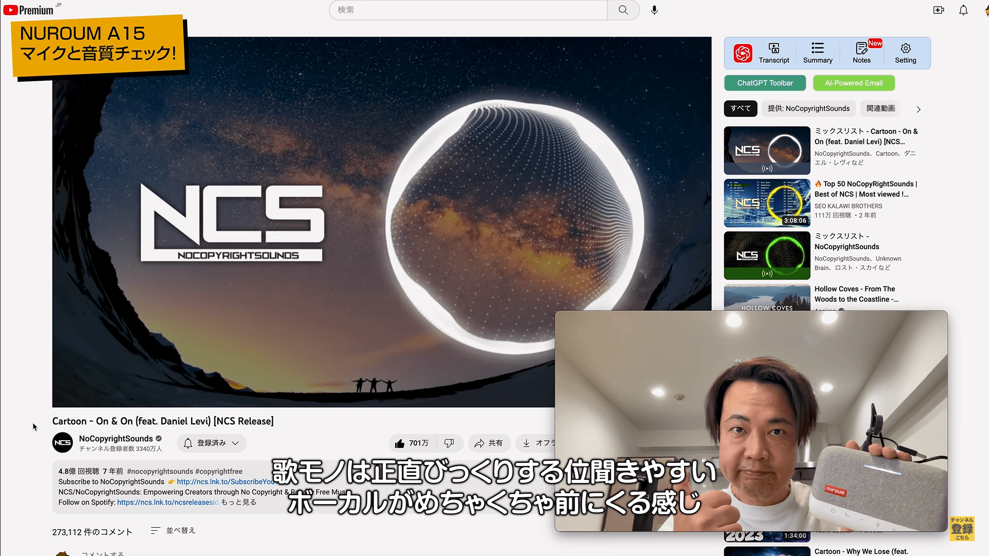Image resolution: width=989 pixels, height=556 pixels.
Task: Open the ncs.lnk.to/ncsreleasesid Spotify link
Action: click(x=167, y=502)
